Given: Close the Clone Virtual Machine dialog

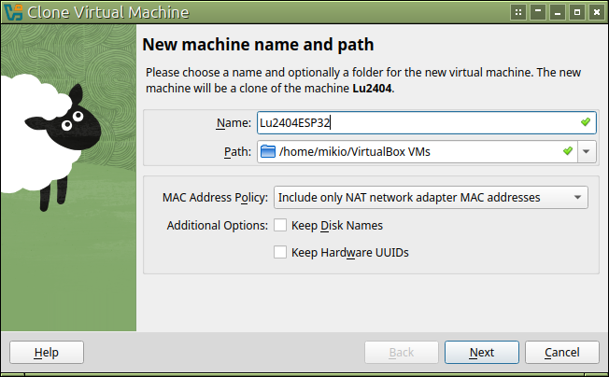Looking at the screenshot, I should click(595, 13).
